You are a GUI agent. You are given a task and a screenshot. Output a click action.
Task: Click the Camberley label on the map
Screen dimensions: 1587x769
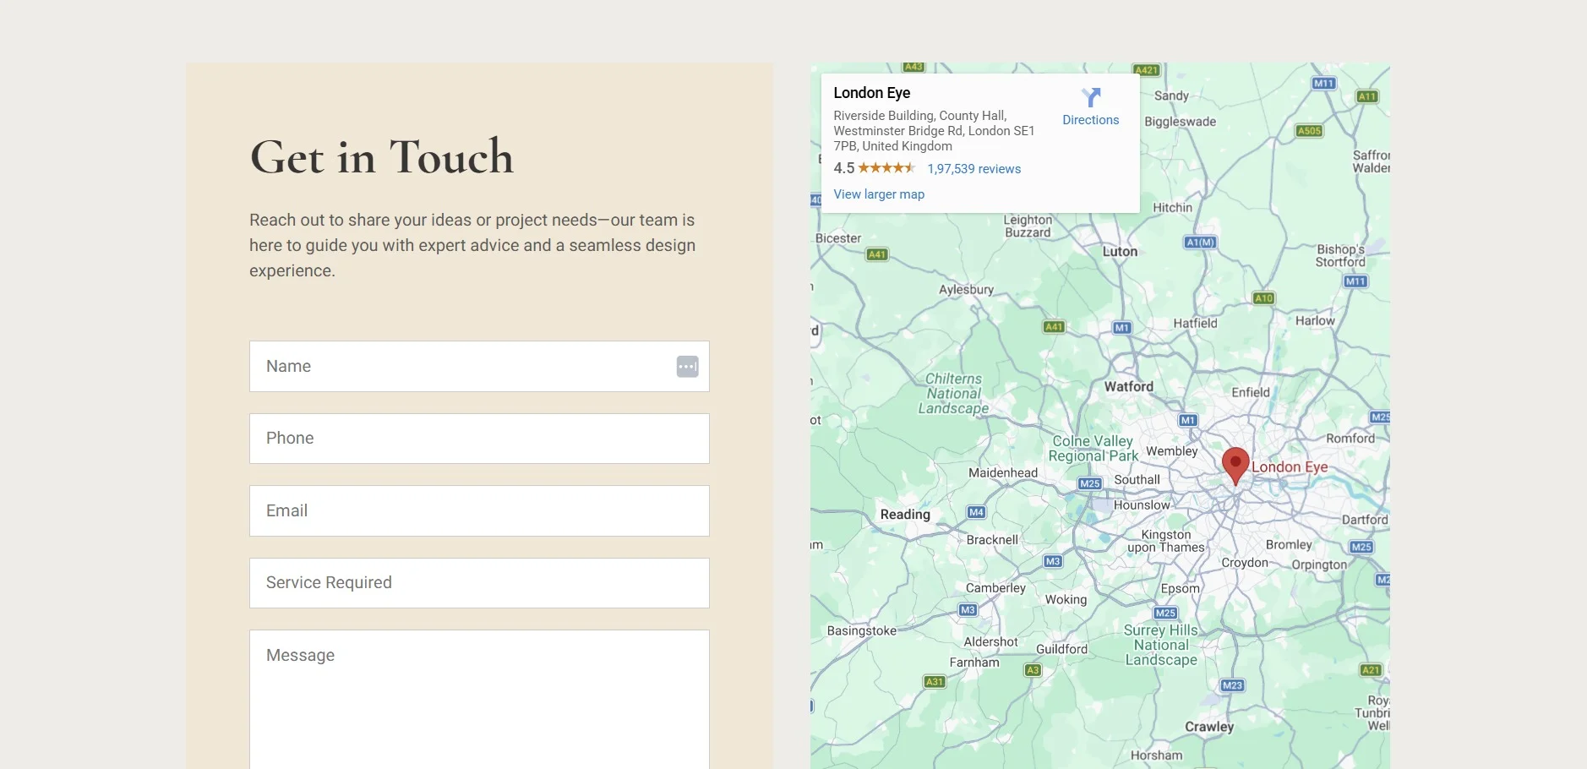click(995, 588)
